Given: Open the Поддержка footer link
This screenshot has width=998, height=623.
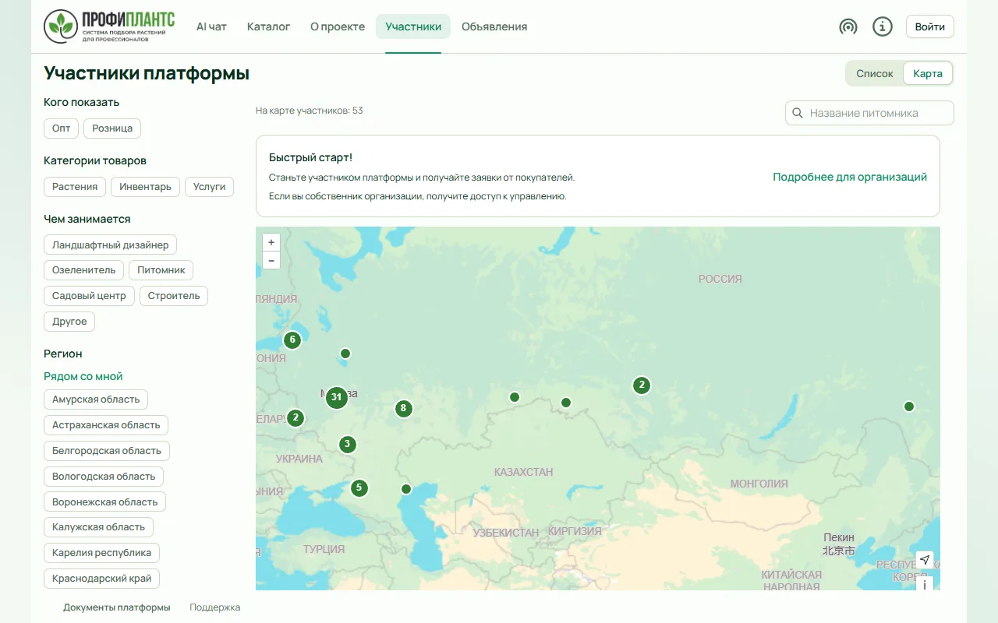Looking at the screenshot, I should (x=215, y=607).
